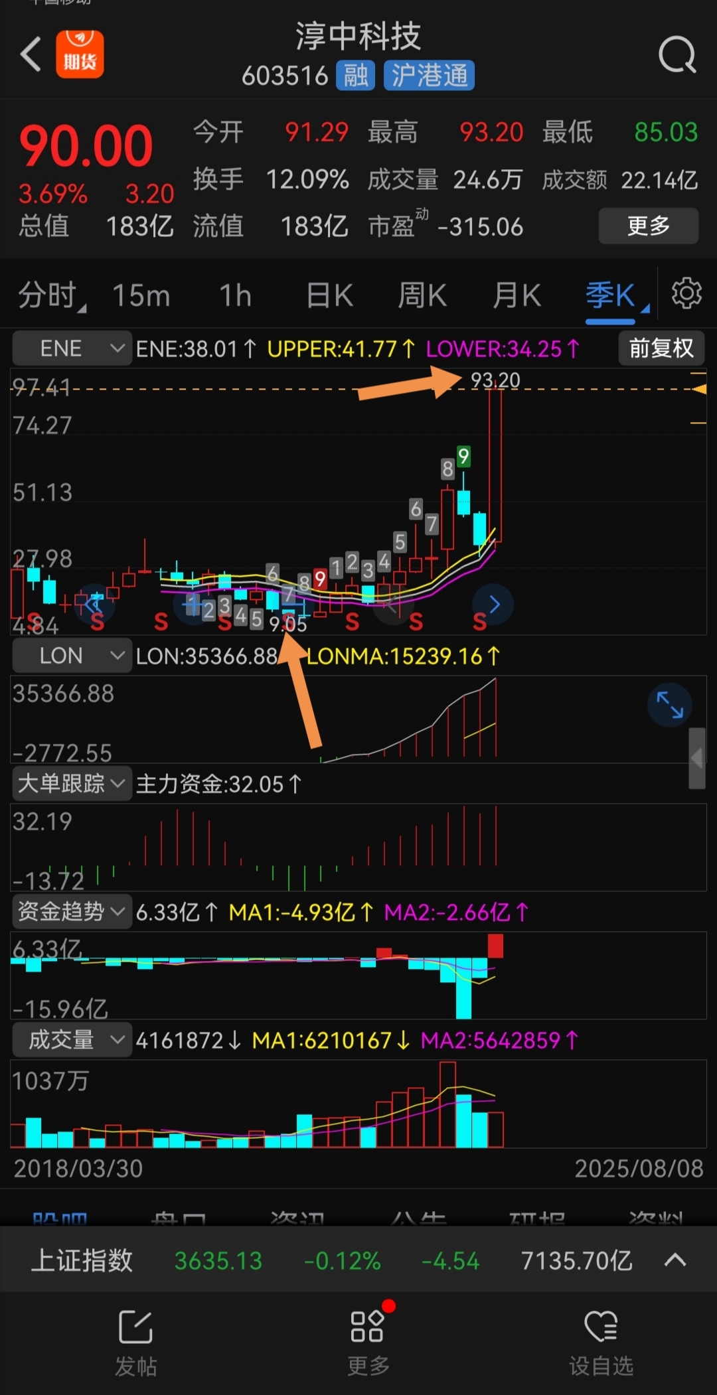The image size is (717, 1395).
Task: Expand the 上证指数 bar with up chevron
Action: coord(675,1260)
